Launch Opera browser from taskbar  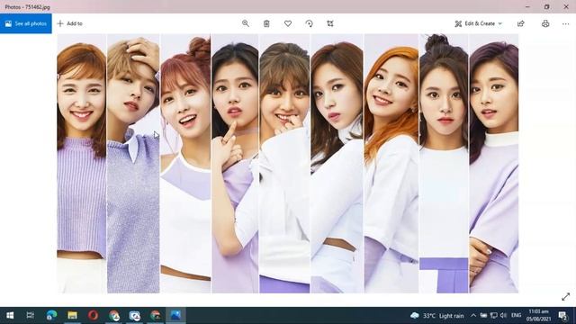[x=93, y=315]
